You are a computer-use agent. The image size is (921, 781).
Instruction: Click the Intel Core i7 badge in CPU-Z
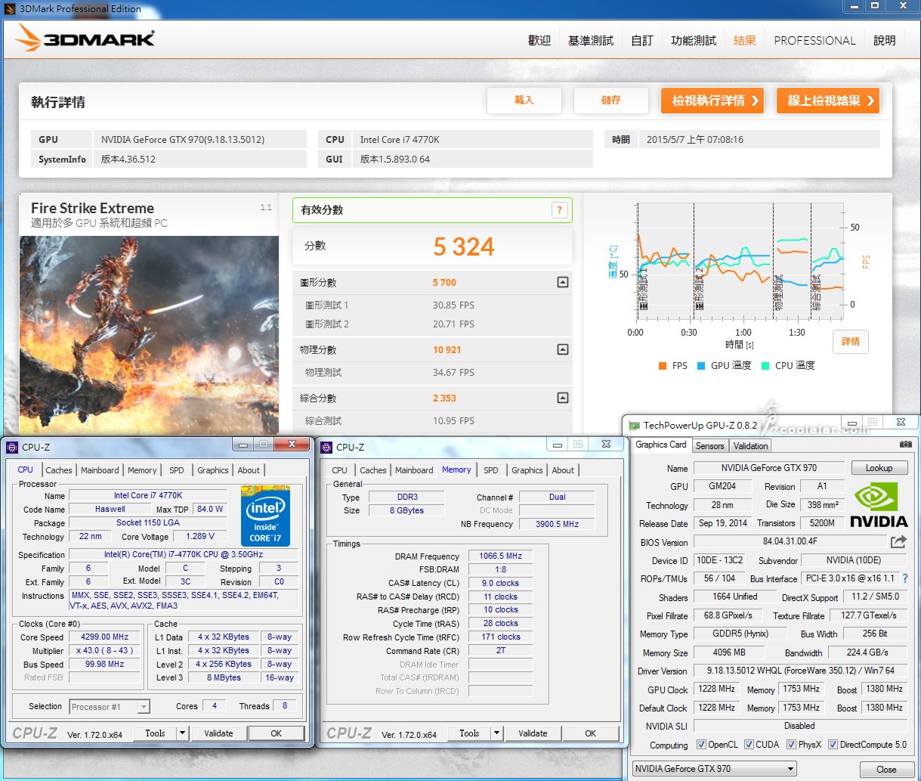265,516
